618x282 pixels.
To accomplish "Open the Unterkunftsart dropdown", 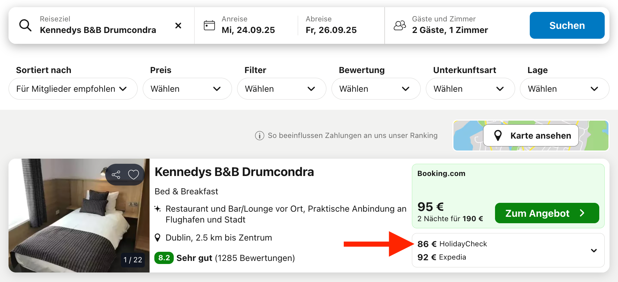I will click(470, 89).
